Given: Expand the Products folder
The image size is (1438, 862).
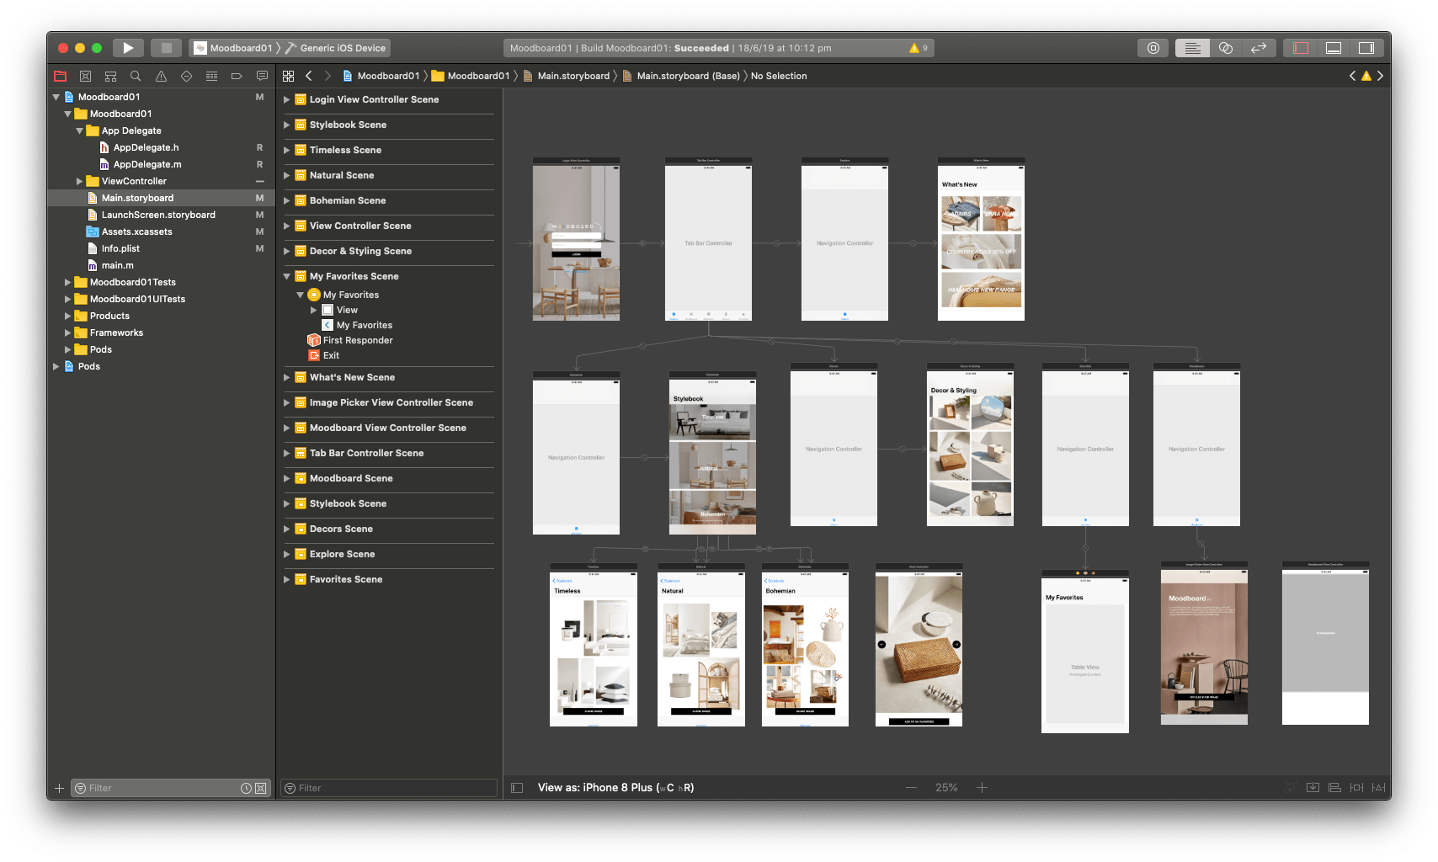Looking at the screenshot, I should (68, 316).
